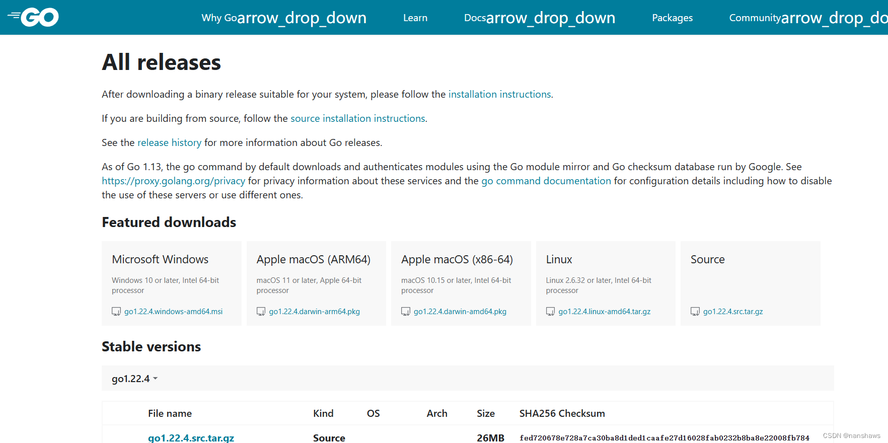Click the SHA256 Checksum column header
Image resolution: width=888 pixels, height=443 pixels.
click(562, 413)
